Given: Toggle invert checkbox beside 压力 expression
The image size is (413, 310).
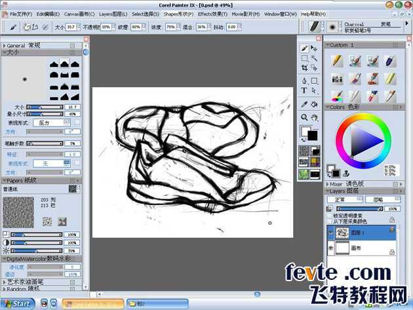Looking at the screenshot, I should point(77,123).
